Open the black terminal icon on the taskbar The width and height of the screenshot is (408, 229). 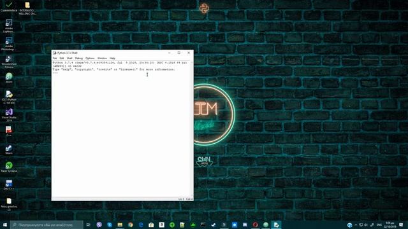pos(203,225)
